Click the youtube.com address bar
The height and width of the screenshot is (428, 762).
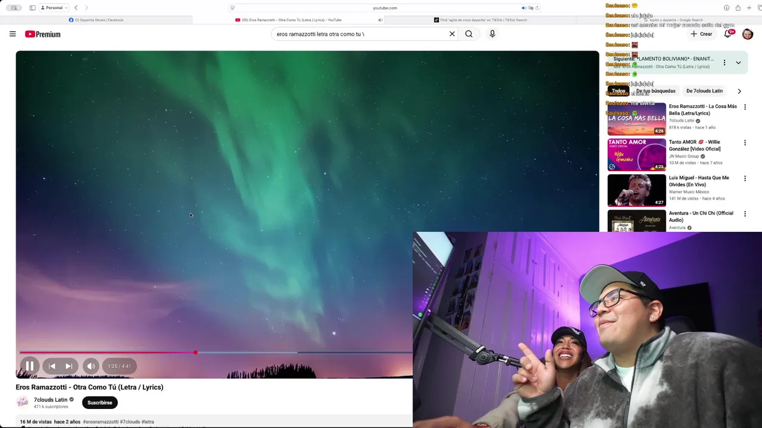tap(385, 8)
